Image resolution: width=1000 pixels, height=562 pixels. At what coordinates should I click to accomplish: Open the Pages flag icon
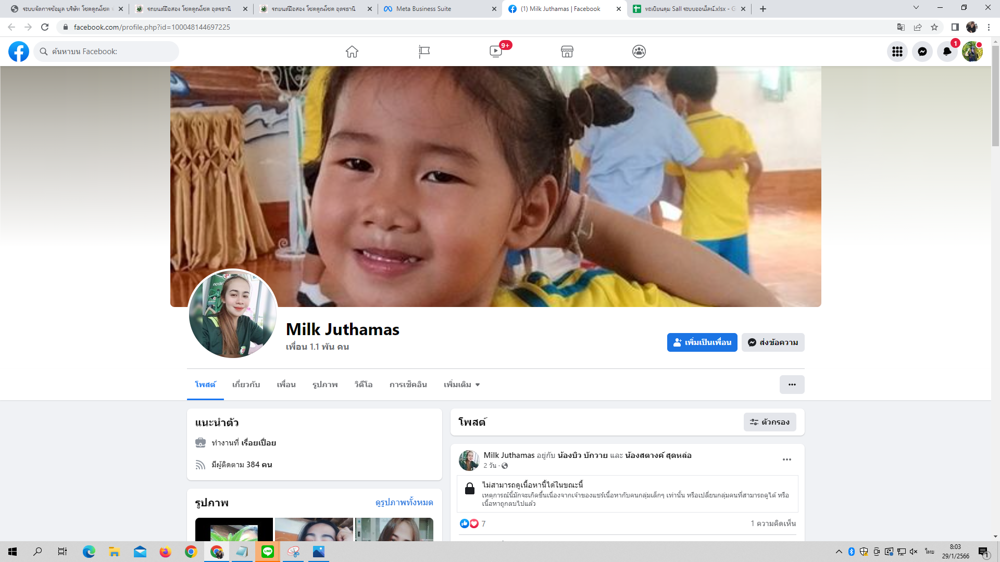click(x=424, y=52)
